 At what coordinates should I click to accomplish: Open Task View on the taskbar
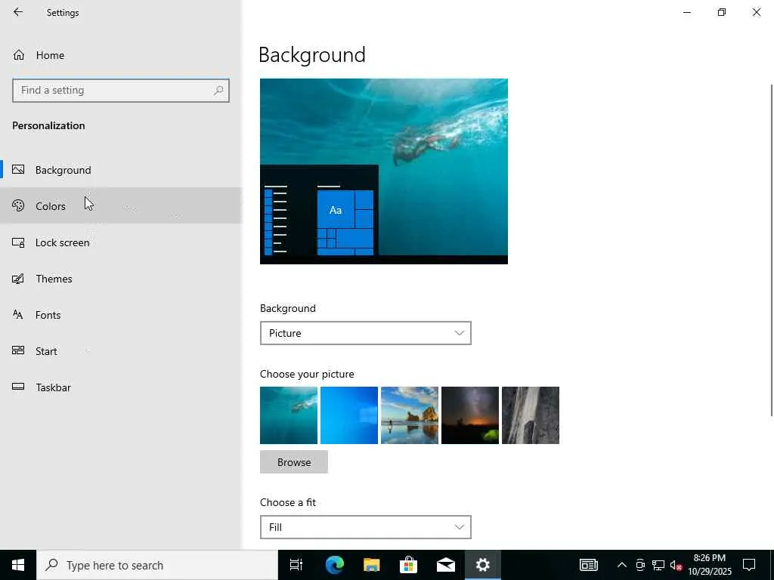(x=296, y=565)
